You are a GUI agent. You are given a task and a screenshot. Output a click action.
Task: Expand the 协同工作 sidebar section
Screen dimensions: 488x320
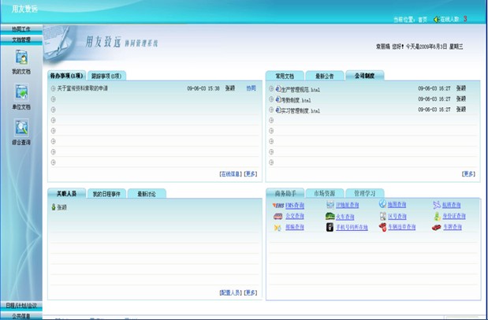pyautogui.click(x=21, y=28)
